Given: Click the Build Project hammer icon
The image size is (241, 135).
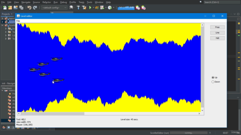Looking at the screenshot, I should tap(78, 7).
